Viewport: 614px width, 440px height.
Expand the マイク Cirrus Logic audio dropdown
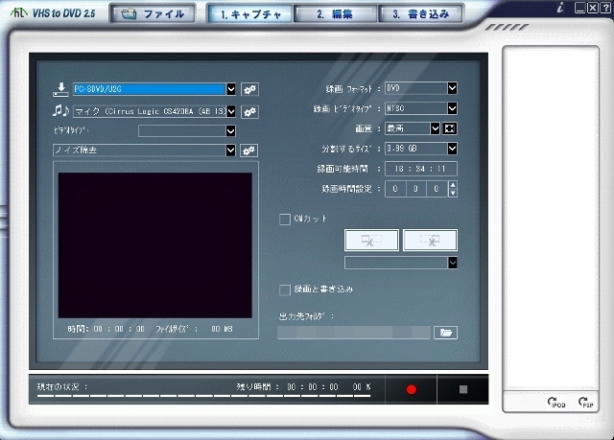coord(231,112)
